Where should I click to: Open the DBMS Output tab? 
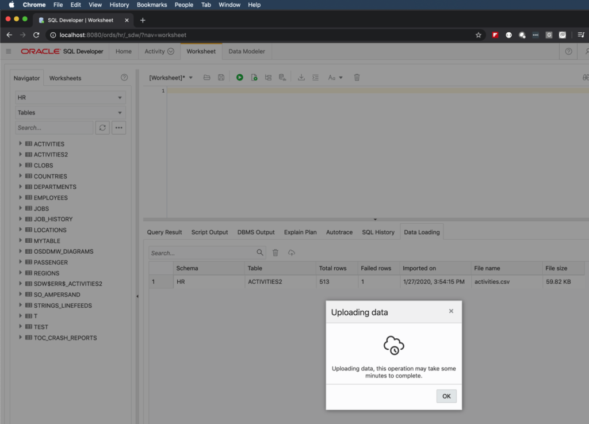[x=256, y=232]
